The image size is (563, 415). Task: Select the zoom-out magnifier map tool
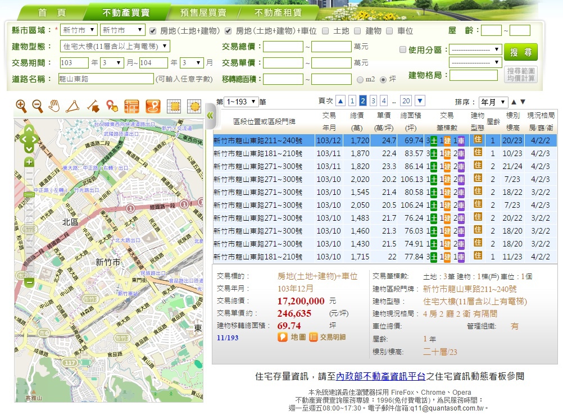click(x=38, y=106)
